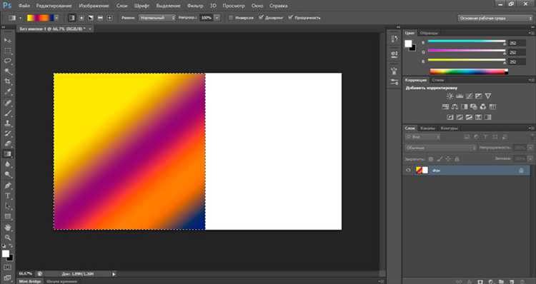This screenshot has height=284, width=536.
Task: Toggle the Прозрачность checkbox
Action: coord(290,17)
